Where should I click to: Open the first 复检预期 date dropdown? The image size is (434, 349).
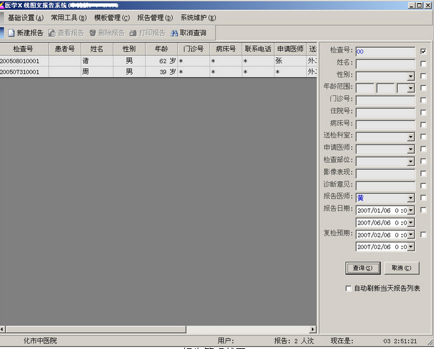(411, 234)
